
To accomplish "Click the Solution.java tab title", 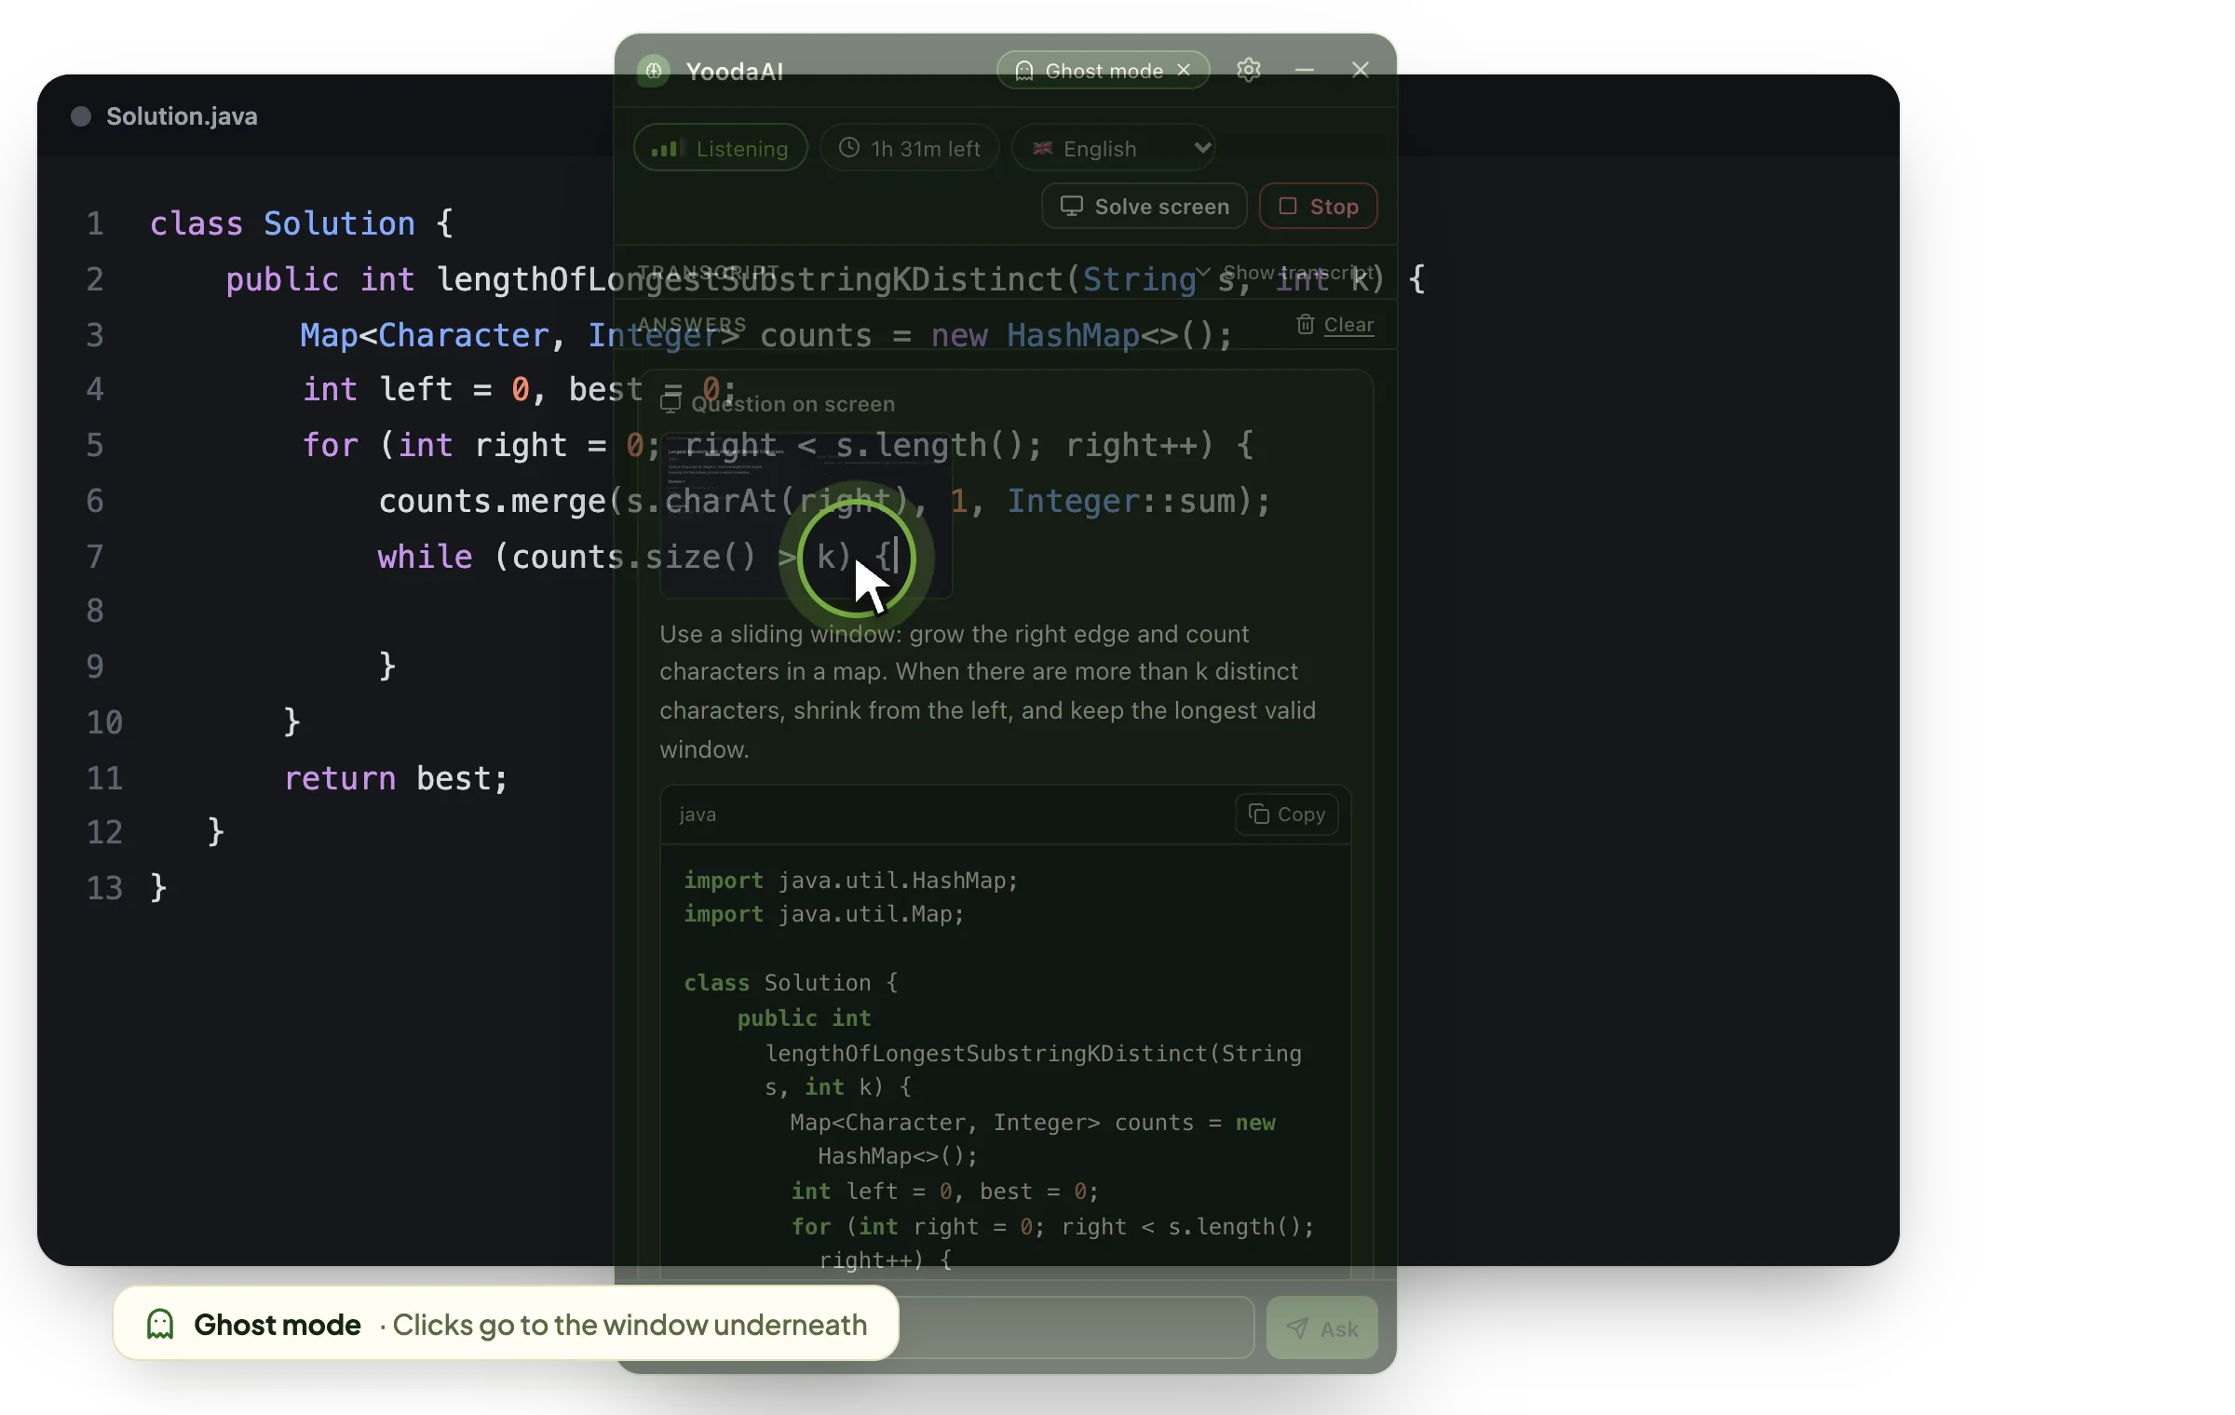I will (x=182, y=116).
